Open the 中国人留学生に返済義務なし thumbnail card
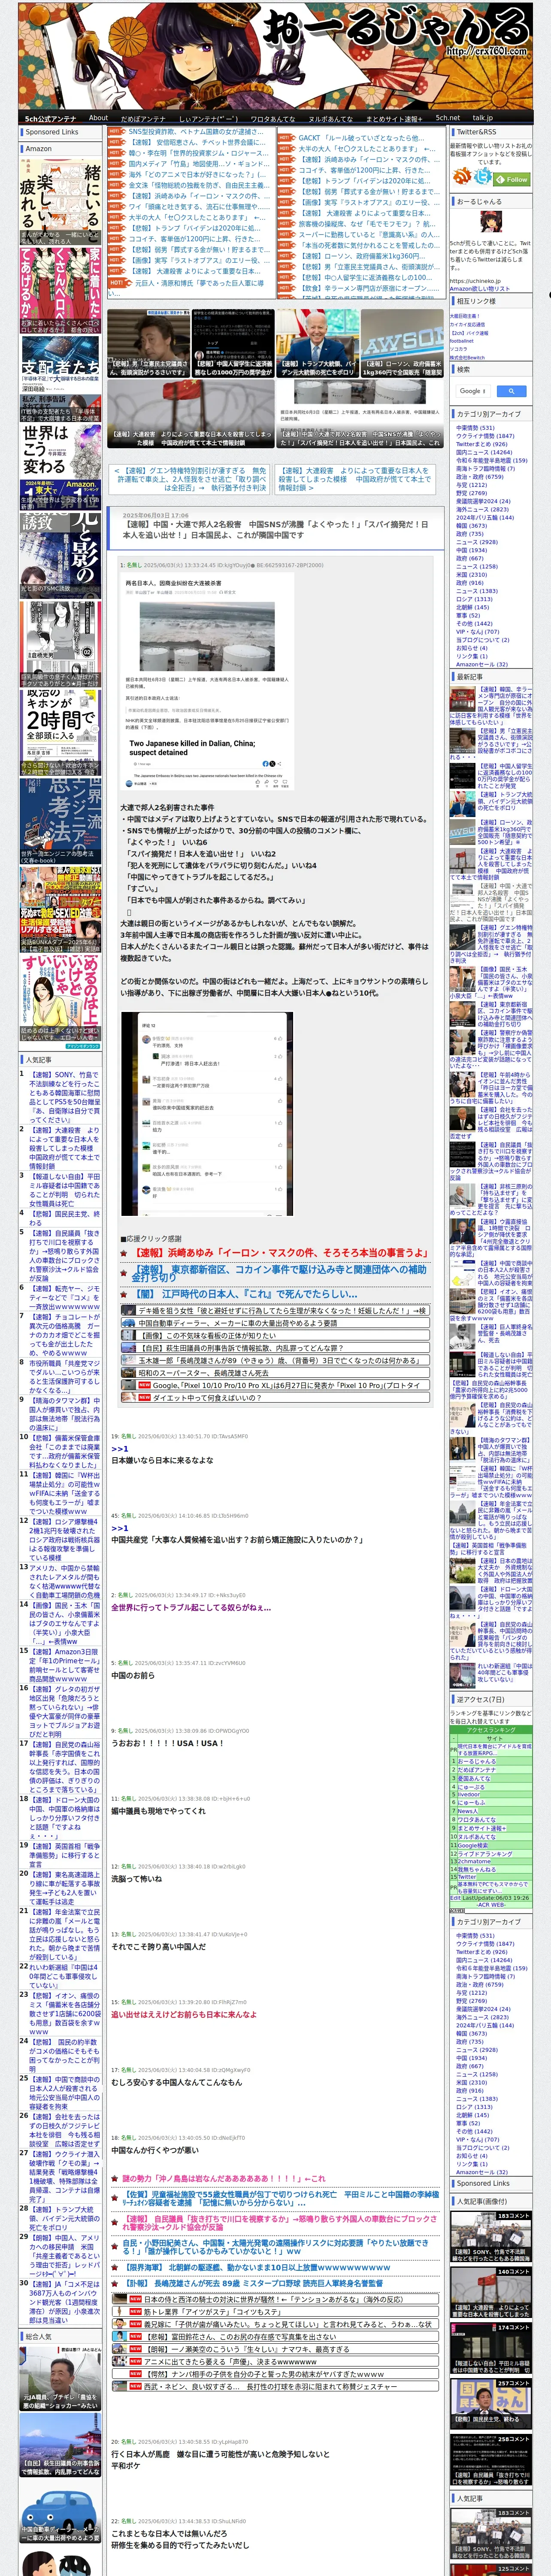This screenshot has height=2576, width=551. [233, 342]
